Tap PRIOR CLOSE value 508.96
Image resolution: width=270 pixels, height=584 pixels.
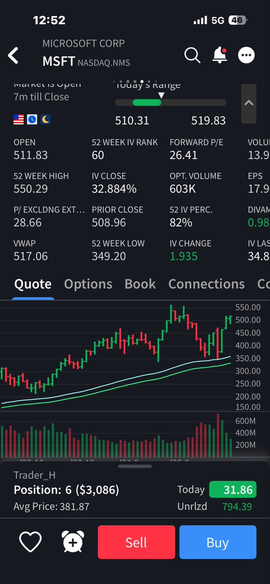pyautogui.click(x=109, y=223)
